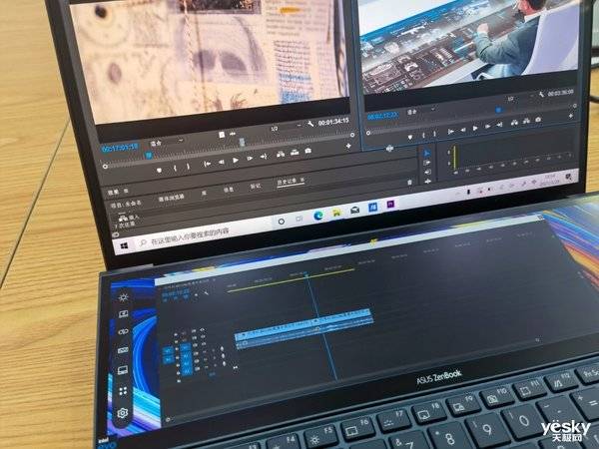This screenshot has width=599, height=449.
Task: Choose the Track Select Forward tool
Action: [x=427, y=163]
